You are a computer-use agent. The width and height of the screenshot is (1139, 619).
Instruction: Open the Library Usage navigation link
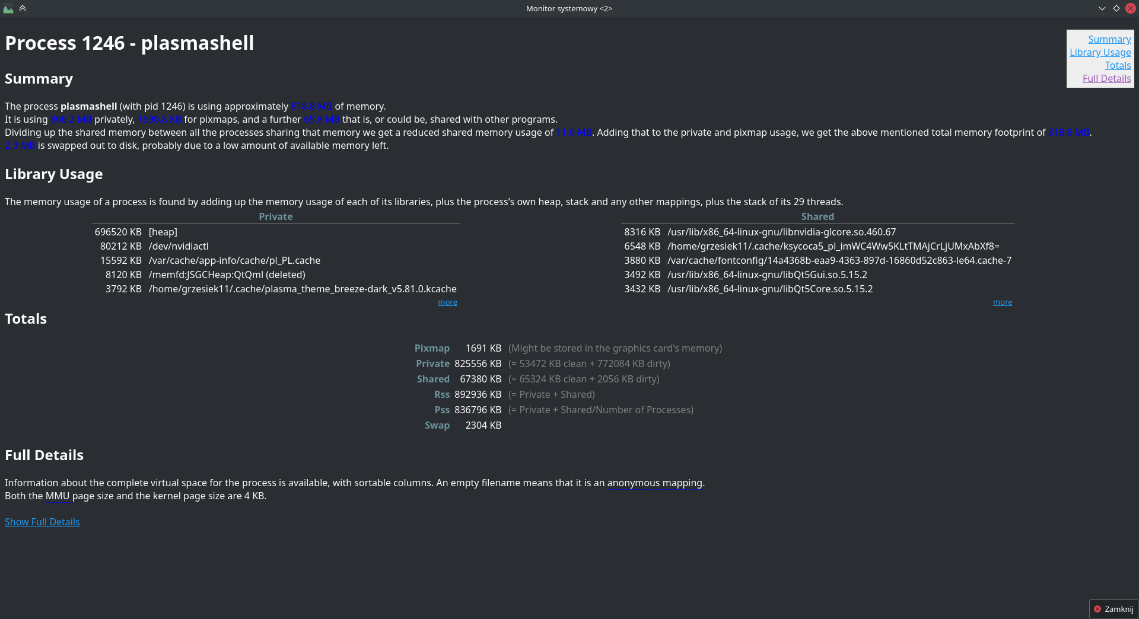pyautogui.click(x=1100, y=52)
